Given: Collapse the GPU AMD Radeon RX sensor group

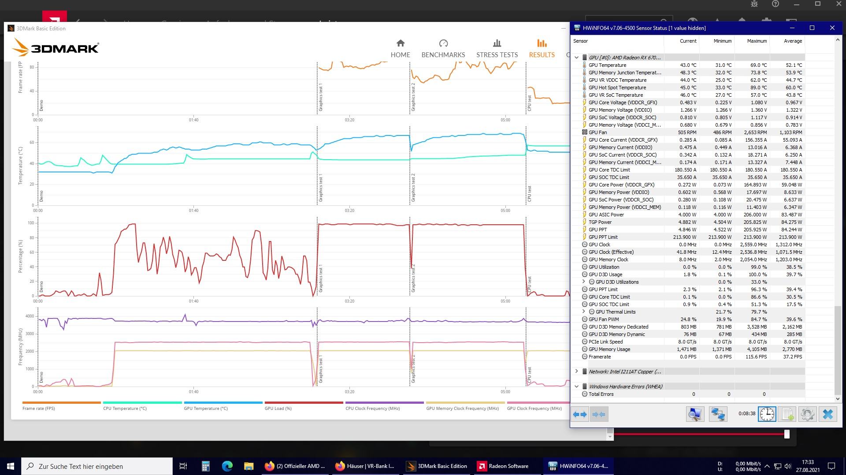Looking at the screenshot, I should click(x=576, y=58).
